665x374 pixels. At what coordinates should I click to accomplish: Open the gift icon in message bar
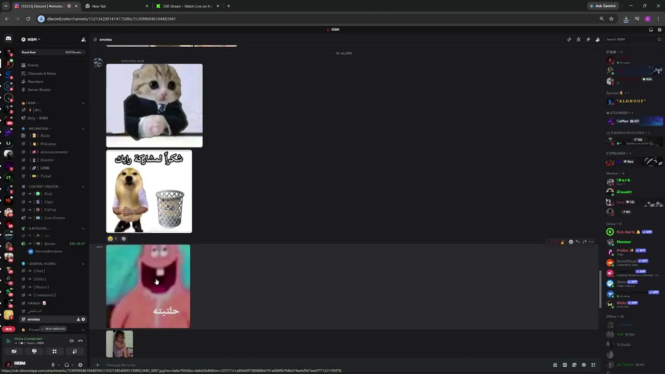pos(555,365)
